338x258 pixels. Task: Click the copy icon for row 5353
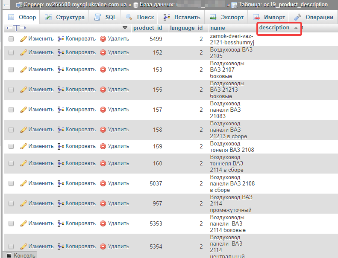pyautogui.click(x=61, y=223)
